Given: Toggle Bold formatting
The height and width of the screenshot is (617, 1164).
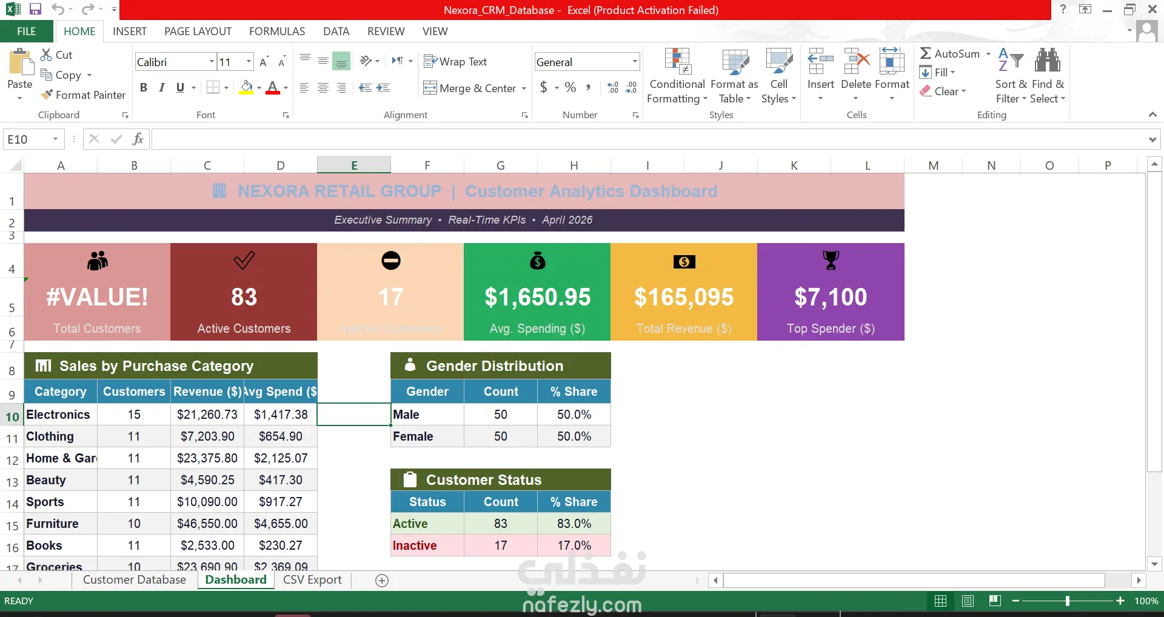Looking at the screenshot, I should pyautogui.click(x=144, y=87).
